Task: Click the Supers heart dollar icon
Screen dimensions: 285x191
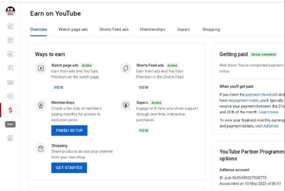Action: (x=126, y=105)
